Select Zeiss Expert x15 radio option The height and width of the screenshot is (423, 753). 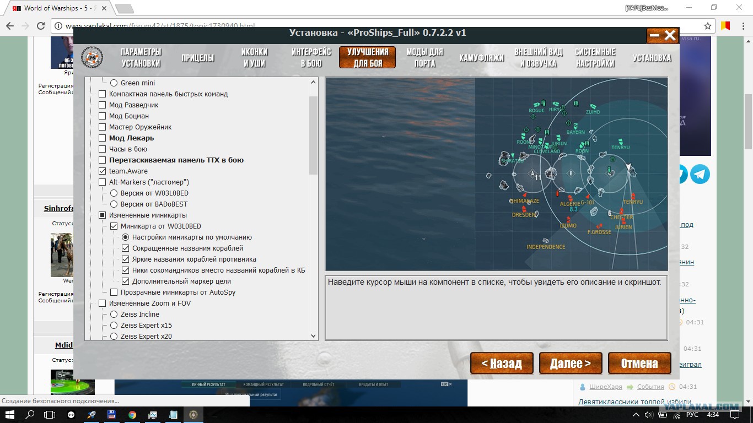114,326
